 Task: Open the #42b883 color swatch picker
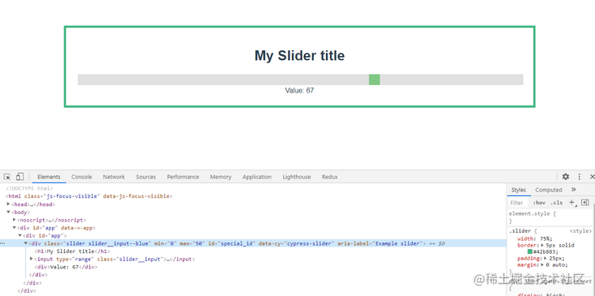coord(530,251)
